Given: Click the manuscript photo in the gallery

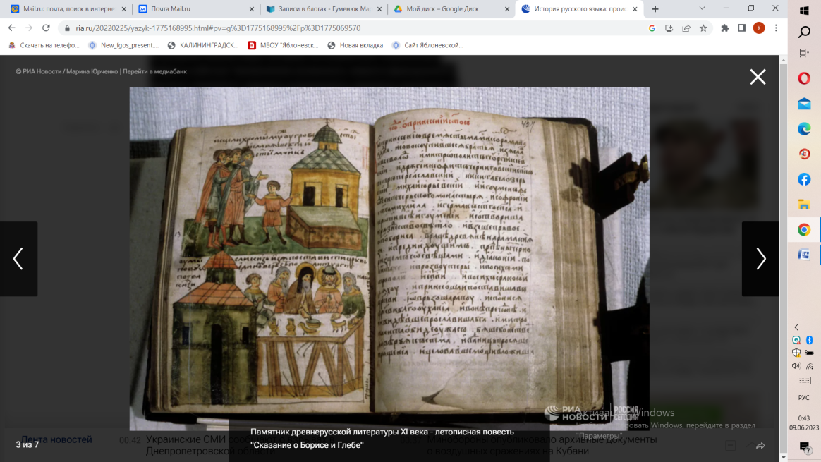Looking at the screenshot, I should pos(389,259).
